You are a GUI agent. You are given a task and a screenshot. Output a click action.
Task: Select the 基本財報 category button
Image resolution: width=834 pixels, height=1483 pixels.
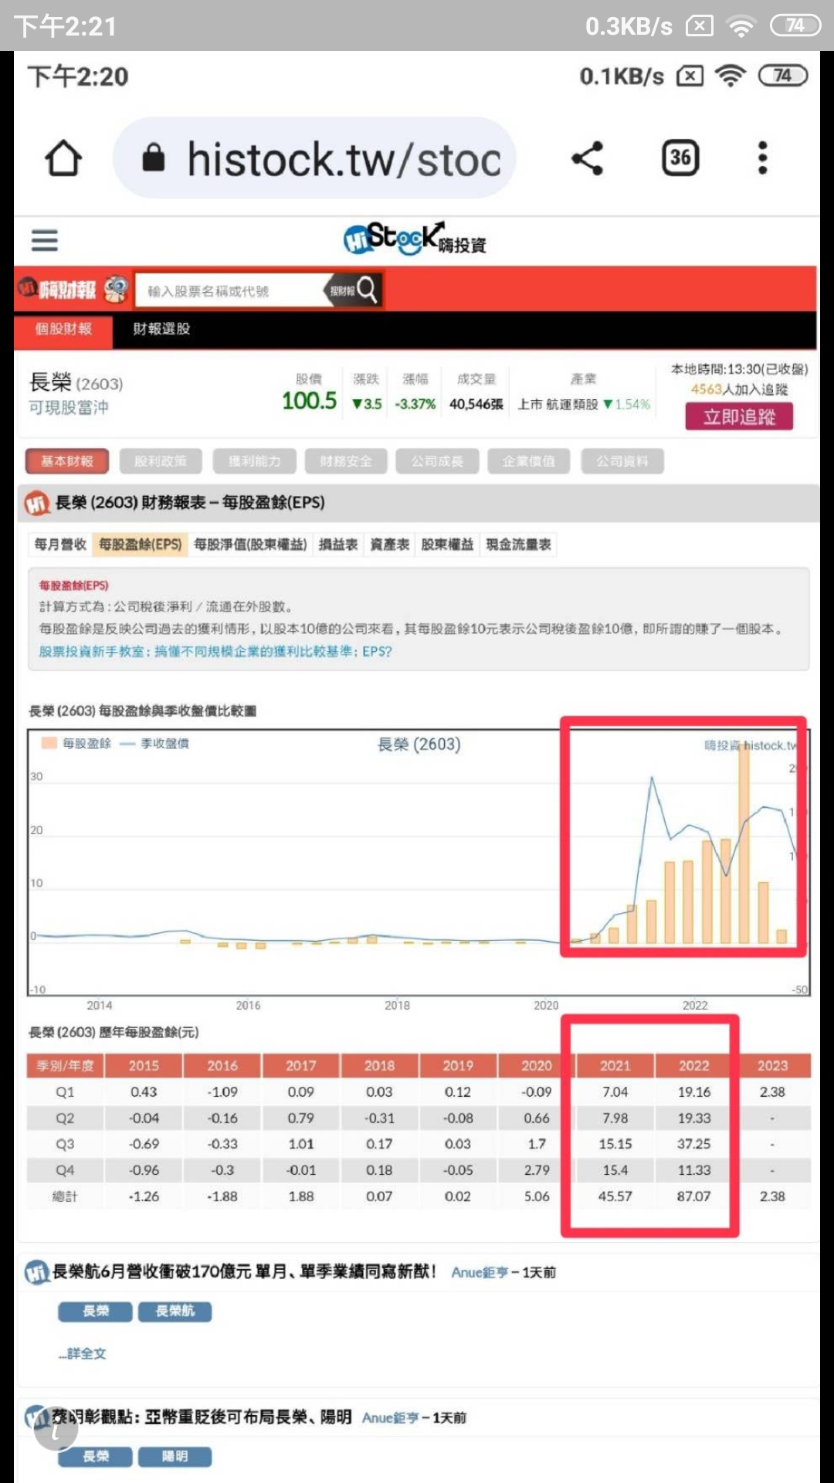(x=67, y=461)
